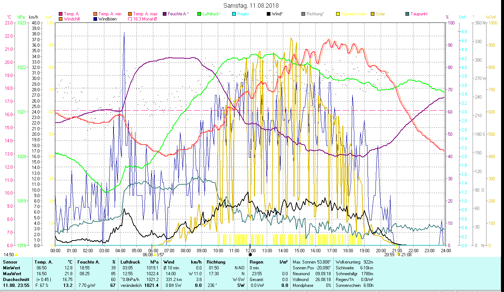This screenshot has height=292, width=504.
Task: Click the 0 Bft SW wind reading
Action: tap(174, 285)
